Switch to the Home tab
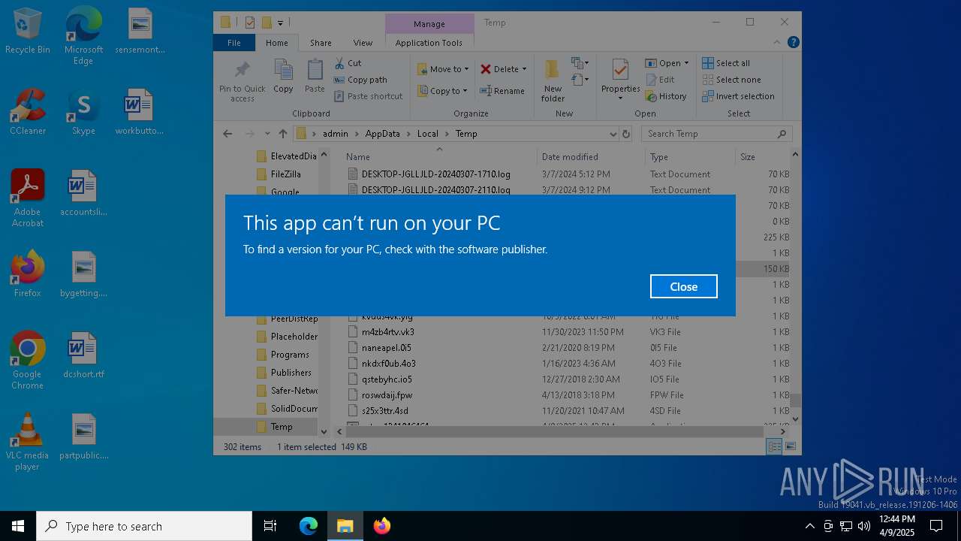 (276, 43)
